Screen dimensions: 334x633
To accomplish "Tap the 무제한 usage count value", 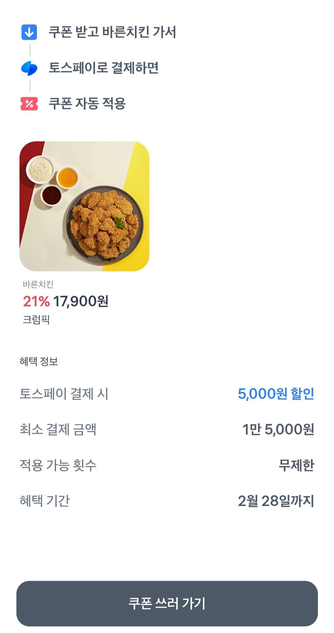I will (296, 465).
